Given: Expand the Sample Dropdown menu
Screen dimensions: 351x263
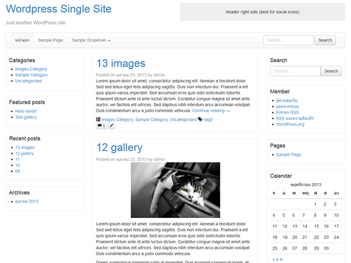Looking at the screenshot, I should tap(91, 40).
